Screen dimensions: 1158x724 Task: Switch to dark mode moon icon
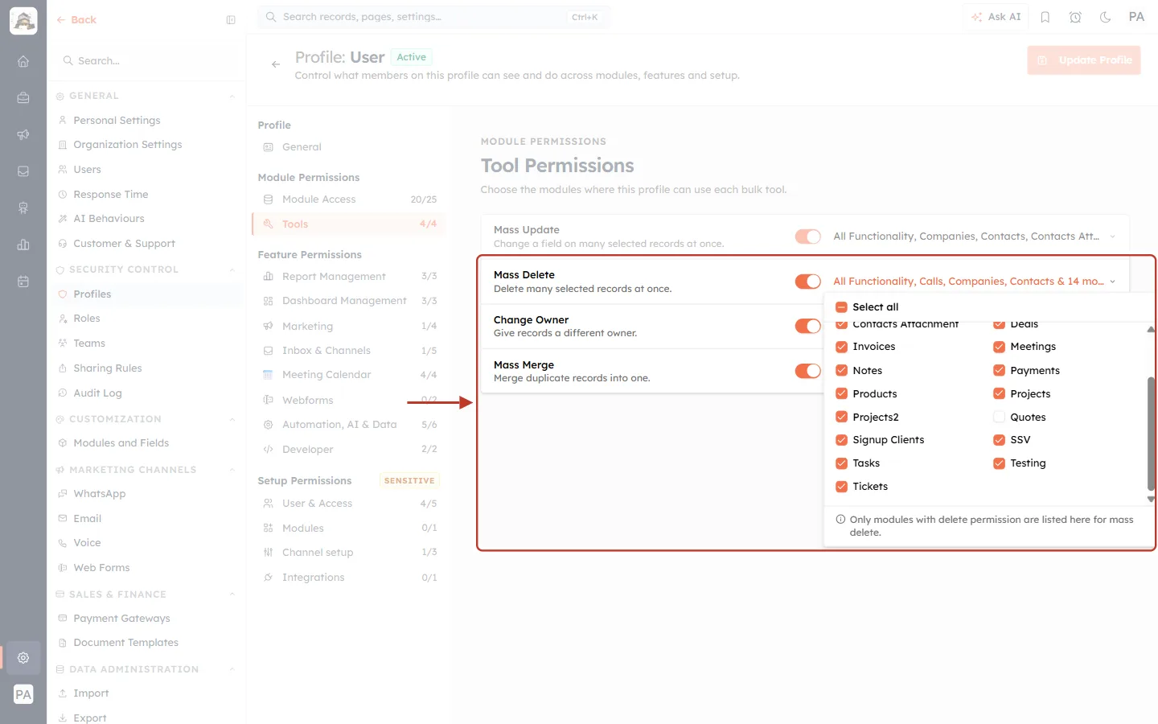1106,17
